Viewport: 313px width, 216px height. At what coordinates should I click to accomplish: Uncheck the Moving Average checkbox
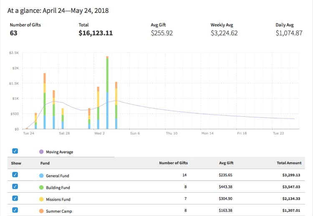[x=15, y=151]
